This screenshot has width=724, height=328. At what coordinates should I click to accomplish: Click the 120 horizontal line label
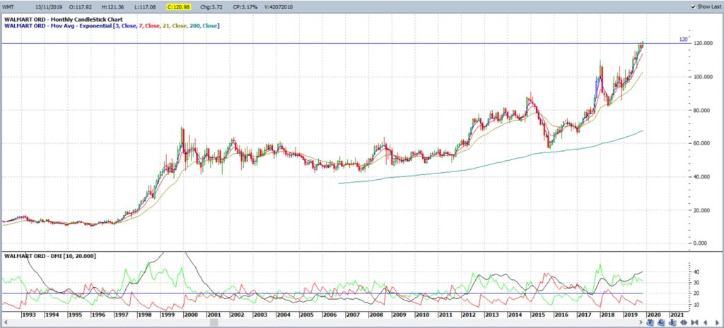[684, 40]
